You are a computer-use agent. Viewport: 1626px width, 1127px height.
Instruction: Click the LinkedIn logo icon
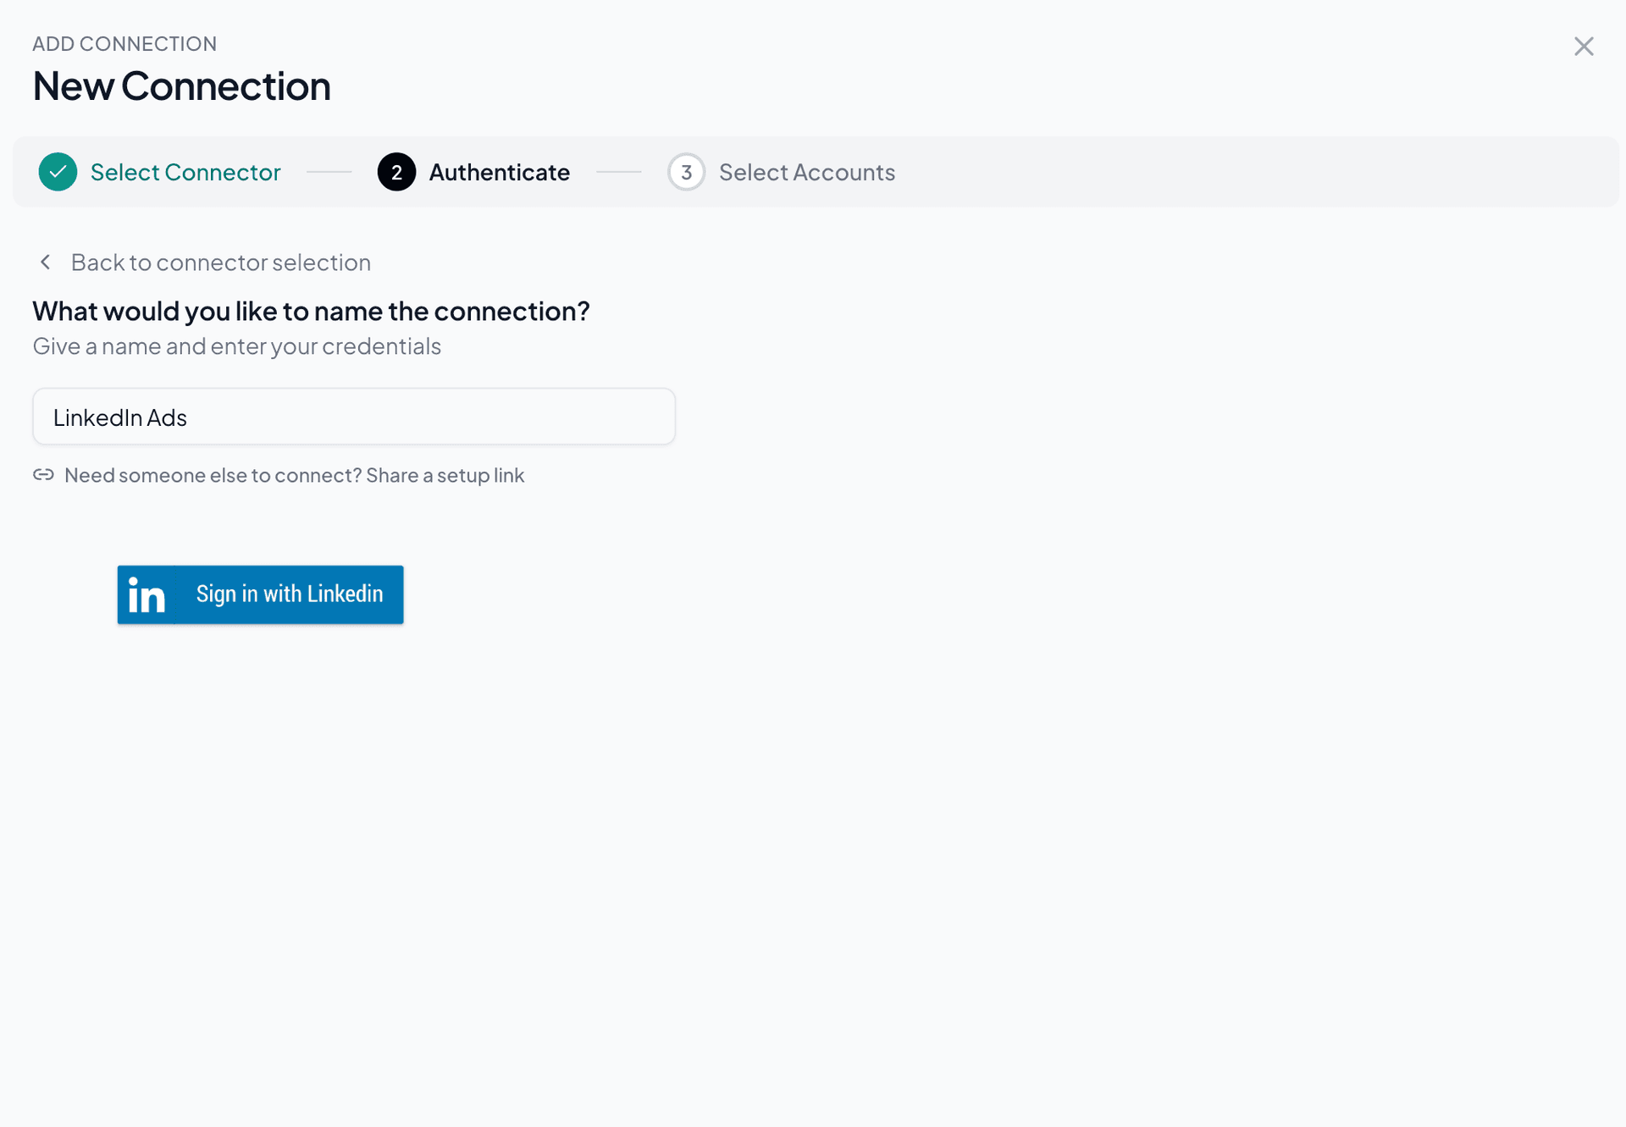146,595
